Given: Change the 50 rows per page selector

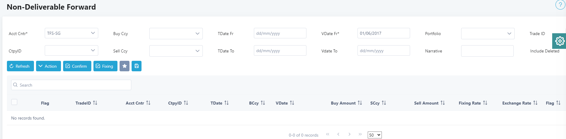Looking at the screenshot, I should (x=375, y=135).
